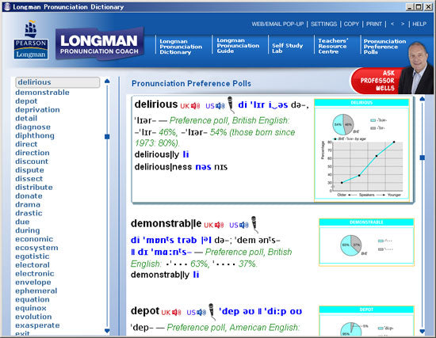Image resolution: width=436 pixels, height=338 pixels.
Task: Play US audio for depot
Action: tap(197, 312)
